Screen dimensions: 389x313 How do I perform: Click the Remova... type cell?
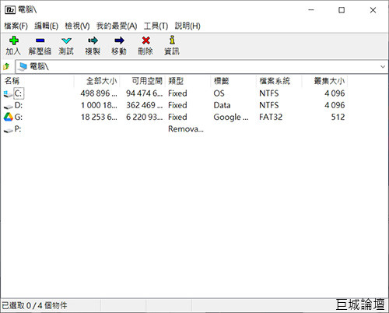click(186, 129)
